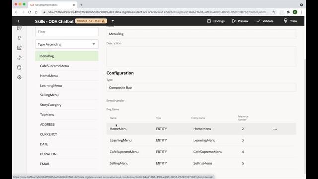
Task: Click the browser address bar URL
Action: (x=158, y=12)
